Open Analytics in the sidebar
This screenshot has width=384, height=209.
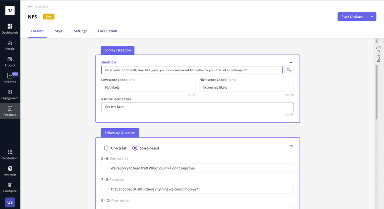(x=10, y=76)
